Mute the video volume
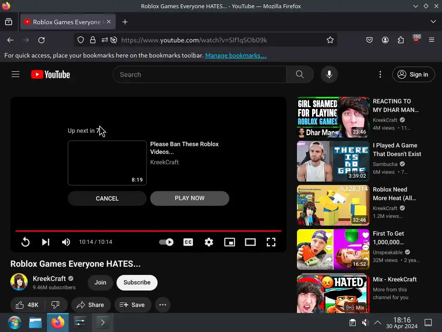442x332 pixels. (x=66, y=242)
